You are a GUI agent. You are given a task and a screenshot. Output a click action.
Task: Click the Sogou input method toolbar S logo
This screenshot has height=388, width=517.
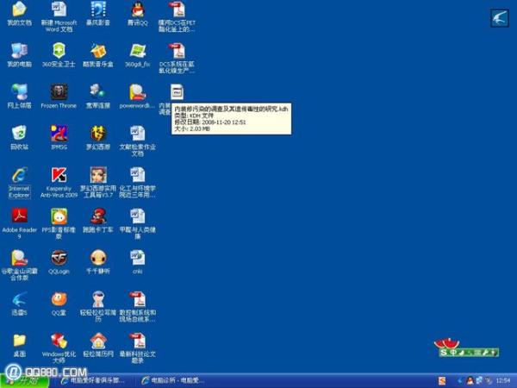(x=444, y=352)
